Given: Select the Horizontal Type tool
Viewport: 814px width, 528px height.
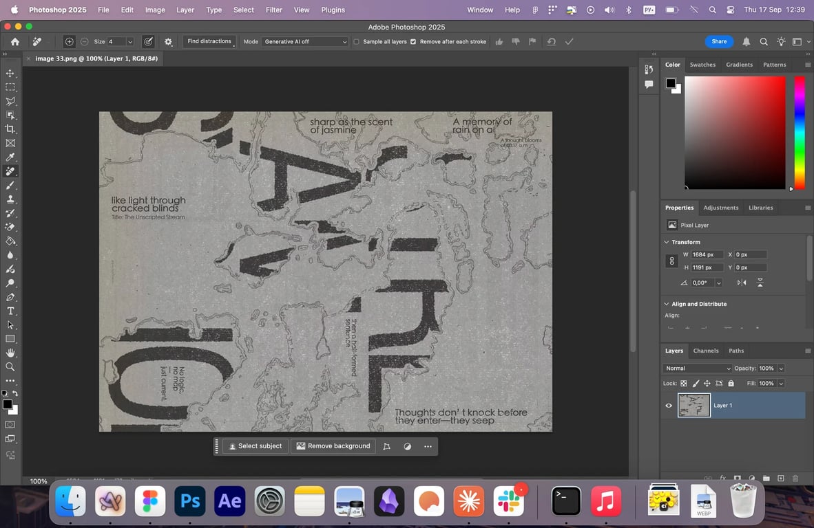Looking at the screenshot, I should pyautogui.click(x=10, y=311).
